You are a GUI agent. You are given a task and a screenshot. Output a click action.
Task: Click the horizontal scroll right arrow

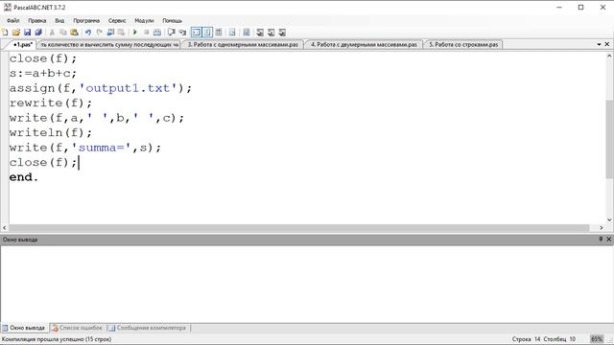602,228
